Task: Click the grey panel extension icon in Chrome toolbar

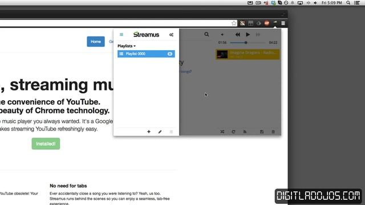Action: click(251, 23)
